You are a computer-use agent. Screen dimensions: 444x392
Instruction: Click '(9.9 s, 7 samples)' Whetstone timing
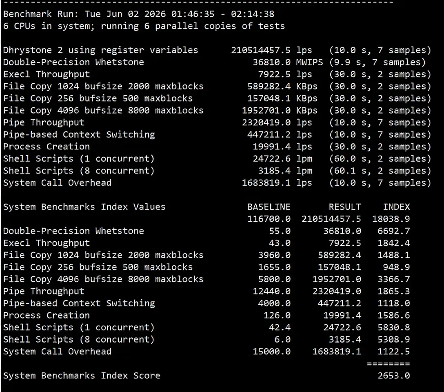(x=377, y=62)
